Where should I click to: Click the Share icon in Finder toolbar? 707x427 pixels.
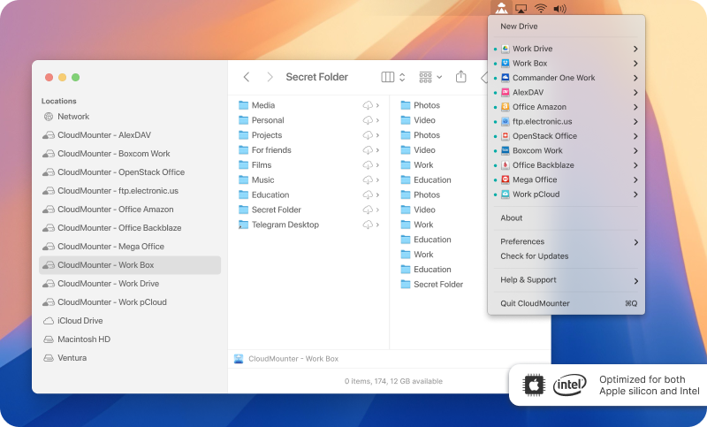point(460,77)
